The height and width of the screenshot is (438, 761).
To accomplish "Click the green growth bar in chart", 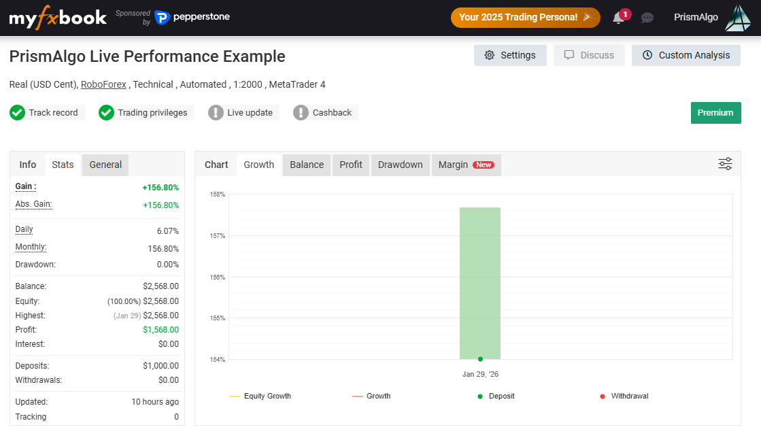I will tap(480, 283).
